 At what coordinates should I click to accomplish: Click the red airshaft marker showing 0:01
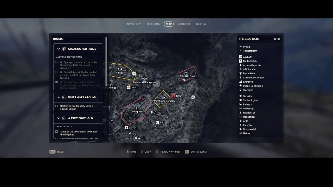coord(173,96)
